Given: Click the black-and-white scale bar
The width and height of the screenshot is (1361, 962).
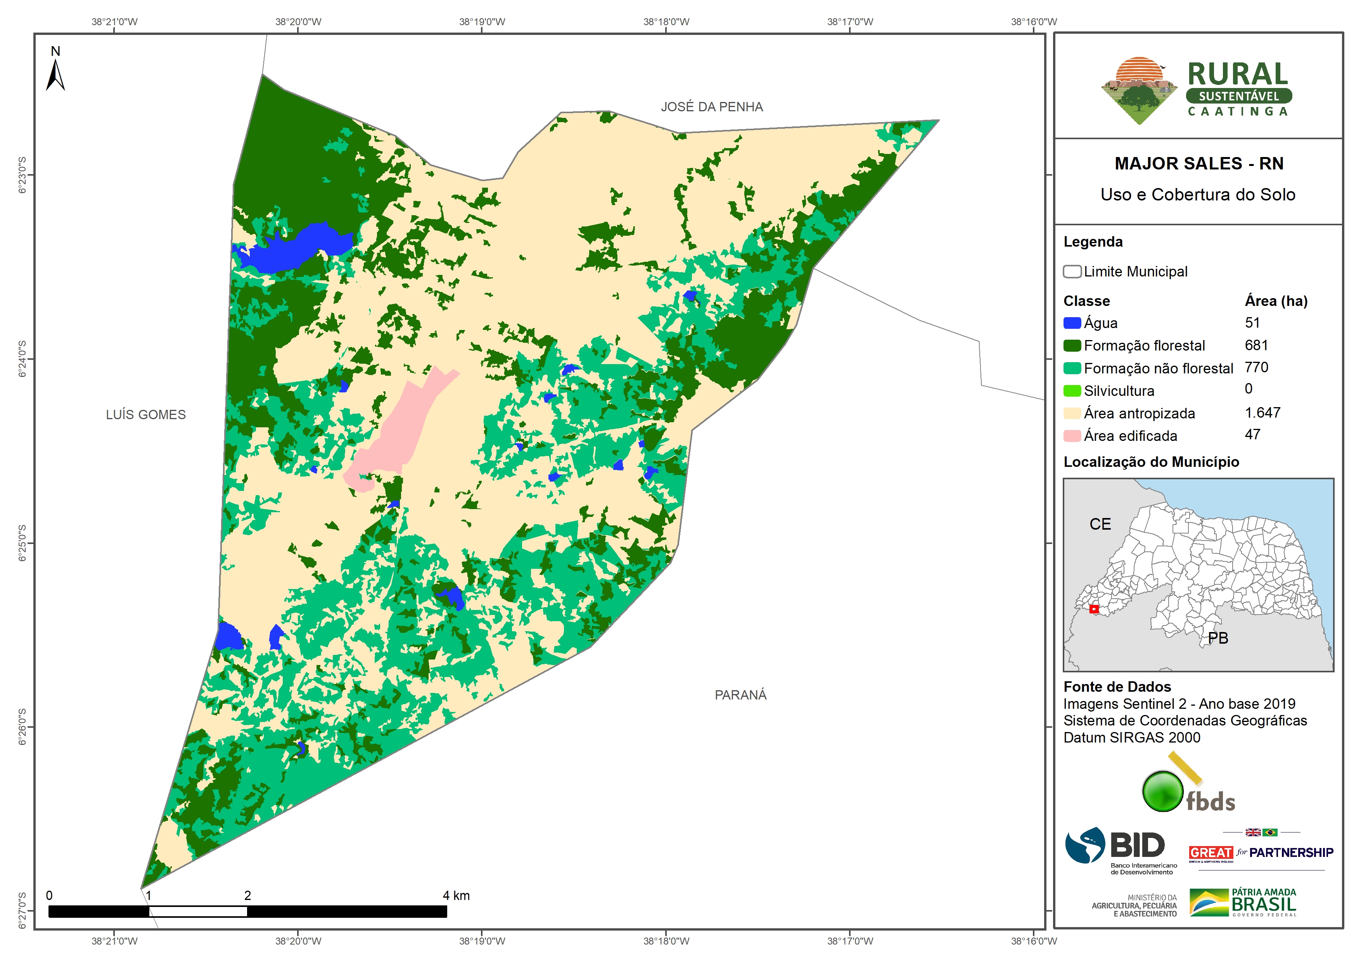Looking at the screenshot, I should (247, 911).
